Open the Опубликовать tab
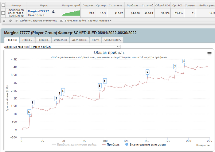 tap(113, 40)
